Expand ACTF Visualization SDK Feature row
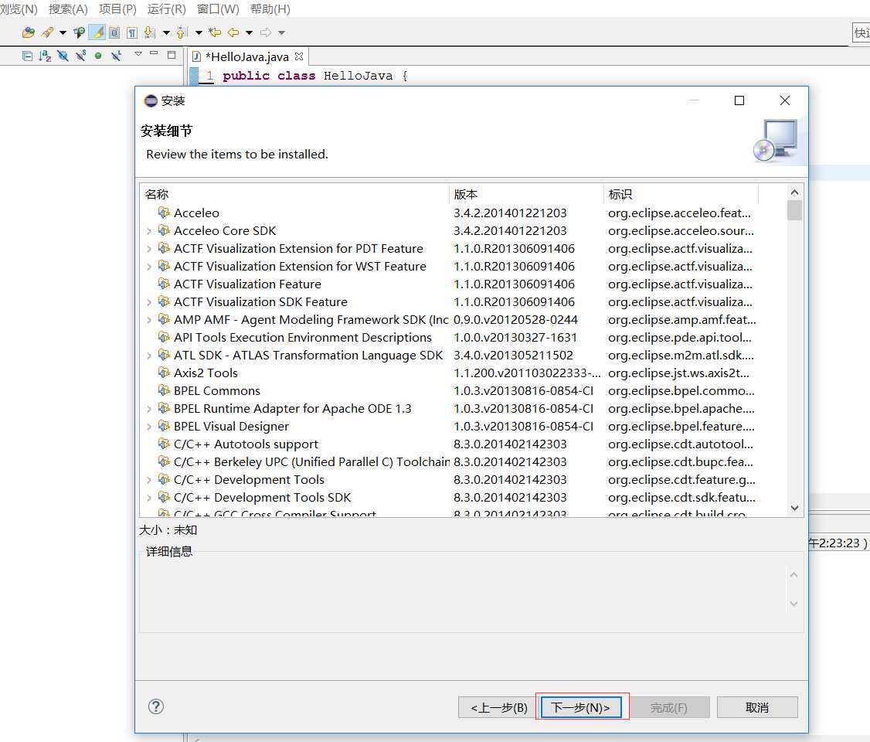The height and width of the screenshot is (742, 870). point(149,302)
